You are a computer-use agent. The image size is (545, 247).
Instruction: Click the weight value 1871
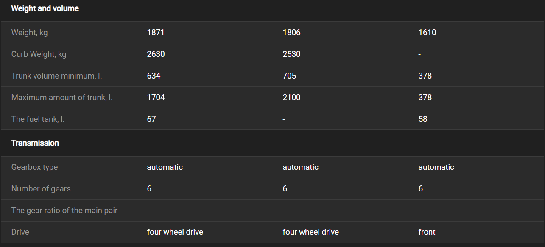(156, 33)
